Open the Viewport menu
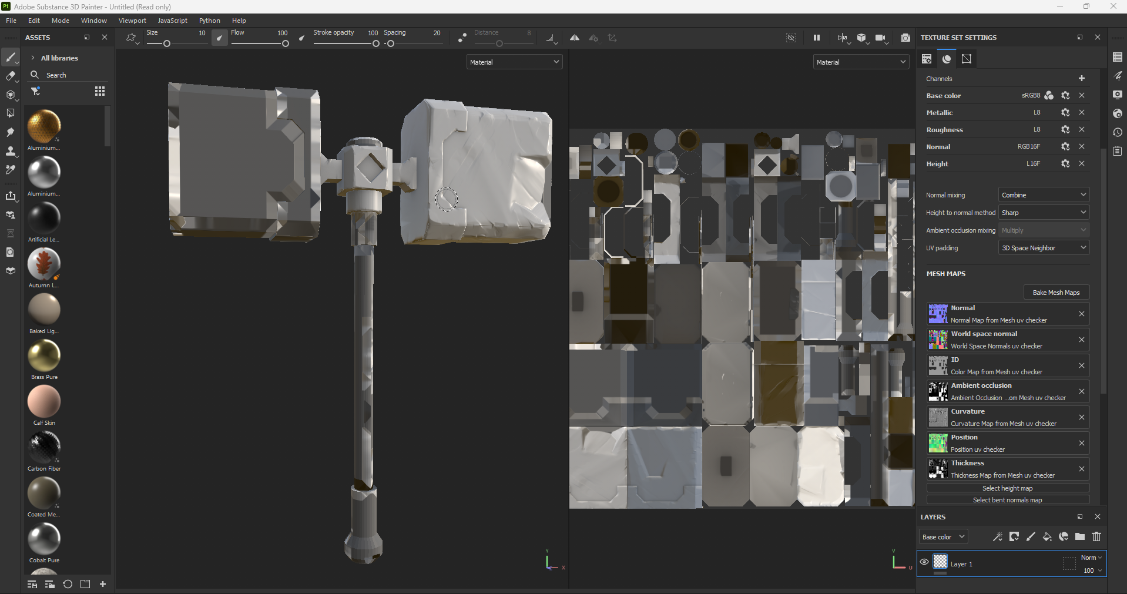 pyautogui.click(x=132, y=20)
